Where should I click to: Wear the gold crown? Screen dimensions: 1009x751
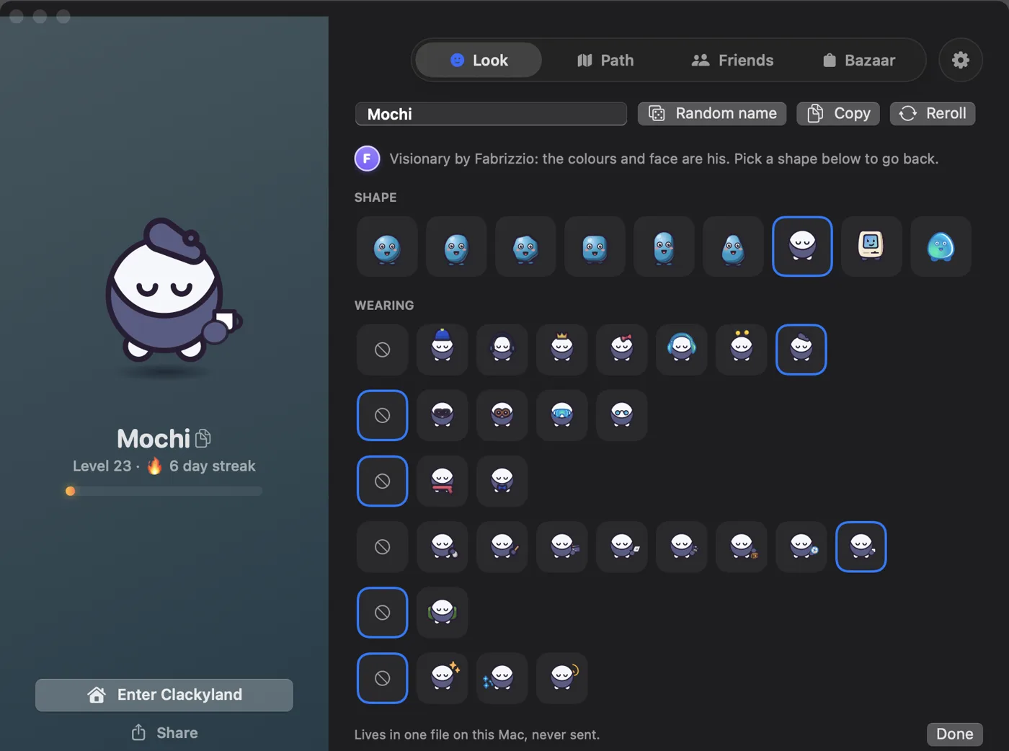coord(561,350)
